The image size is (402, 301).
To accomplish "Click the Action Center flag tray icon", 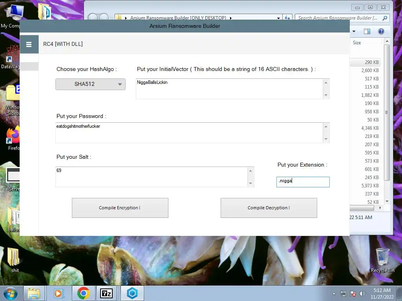I will click(x=353, y=294).
